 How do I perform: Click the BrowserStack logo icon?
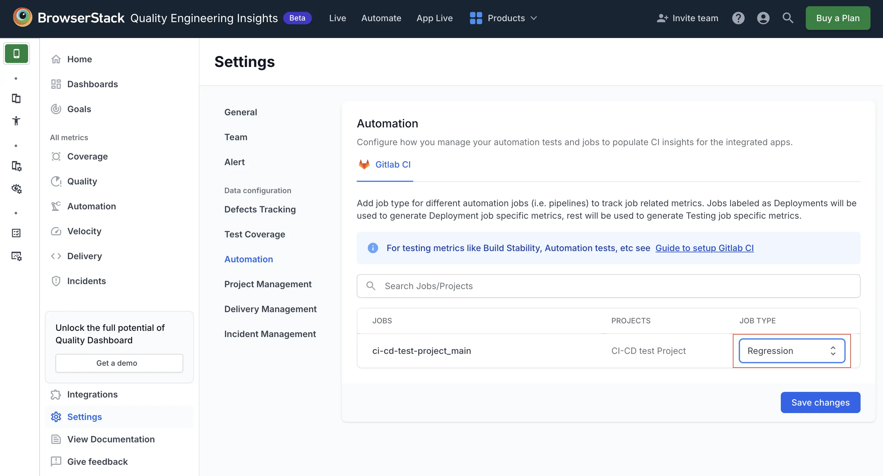click(x=23, y=17)
